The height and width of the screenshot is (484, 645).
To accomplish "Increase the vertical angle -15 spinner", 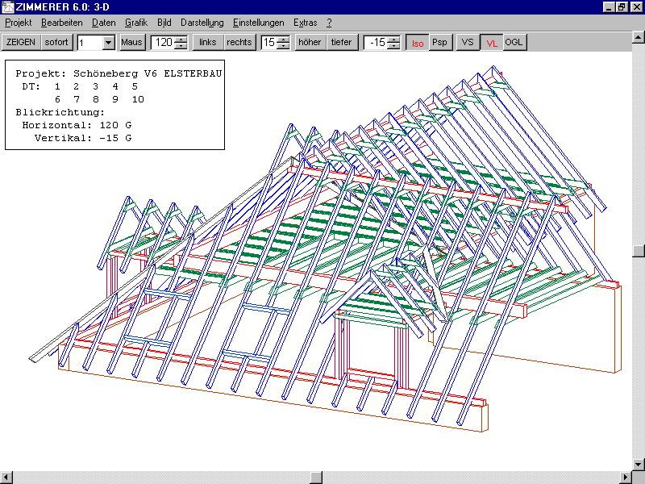I will tap(393, 39).
